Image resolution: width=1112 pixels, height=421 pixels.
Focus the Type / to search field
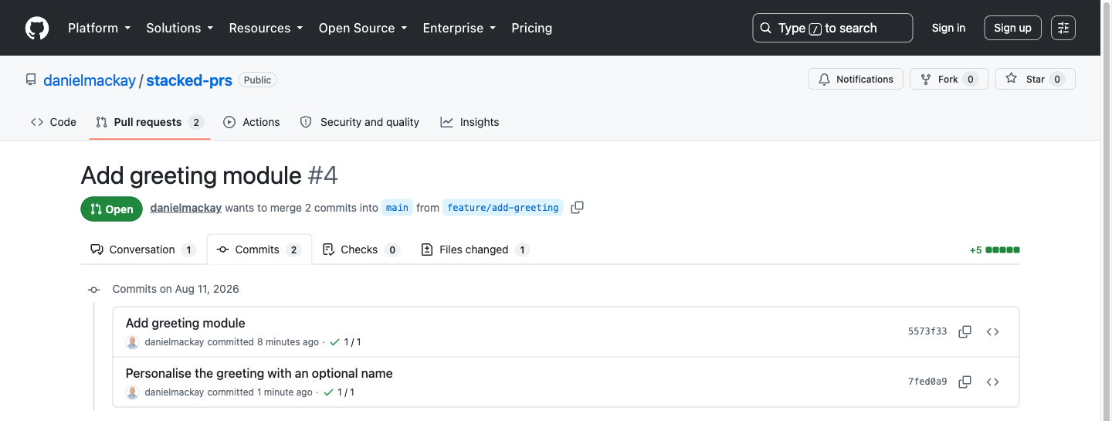pyautogui.click(x=832, y=28)
